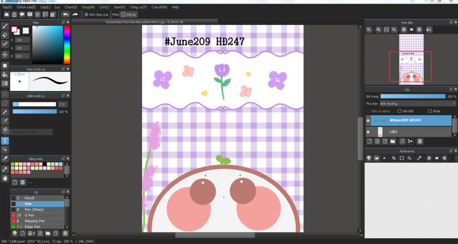Open image folder icon in Reference panel

coord(377,158)
